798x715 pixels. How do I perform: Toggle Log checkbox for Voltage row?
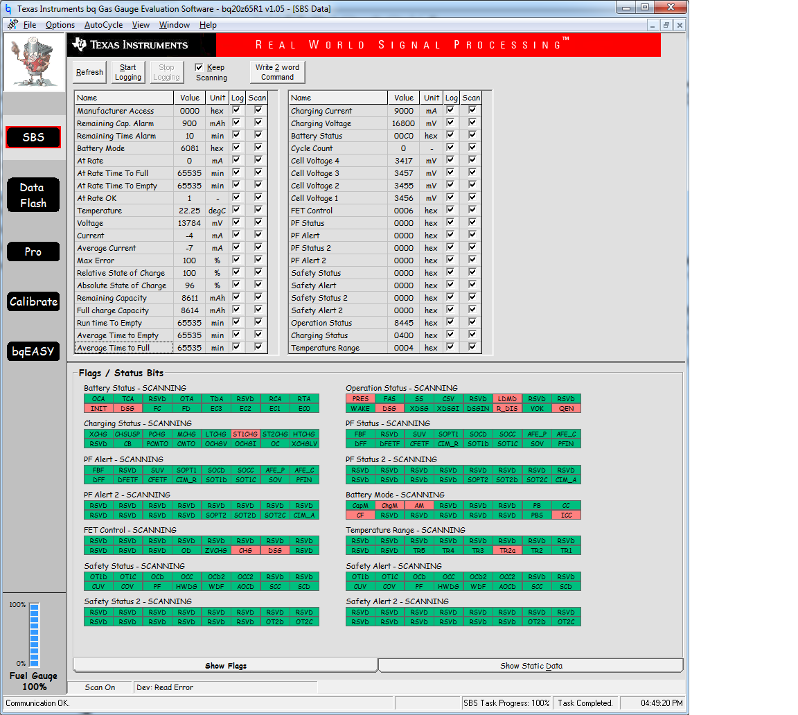236,222
